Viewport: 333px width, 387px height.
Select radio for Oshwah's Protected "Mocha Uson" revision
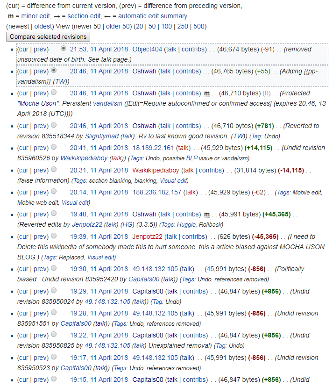(x=54, y=92)
